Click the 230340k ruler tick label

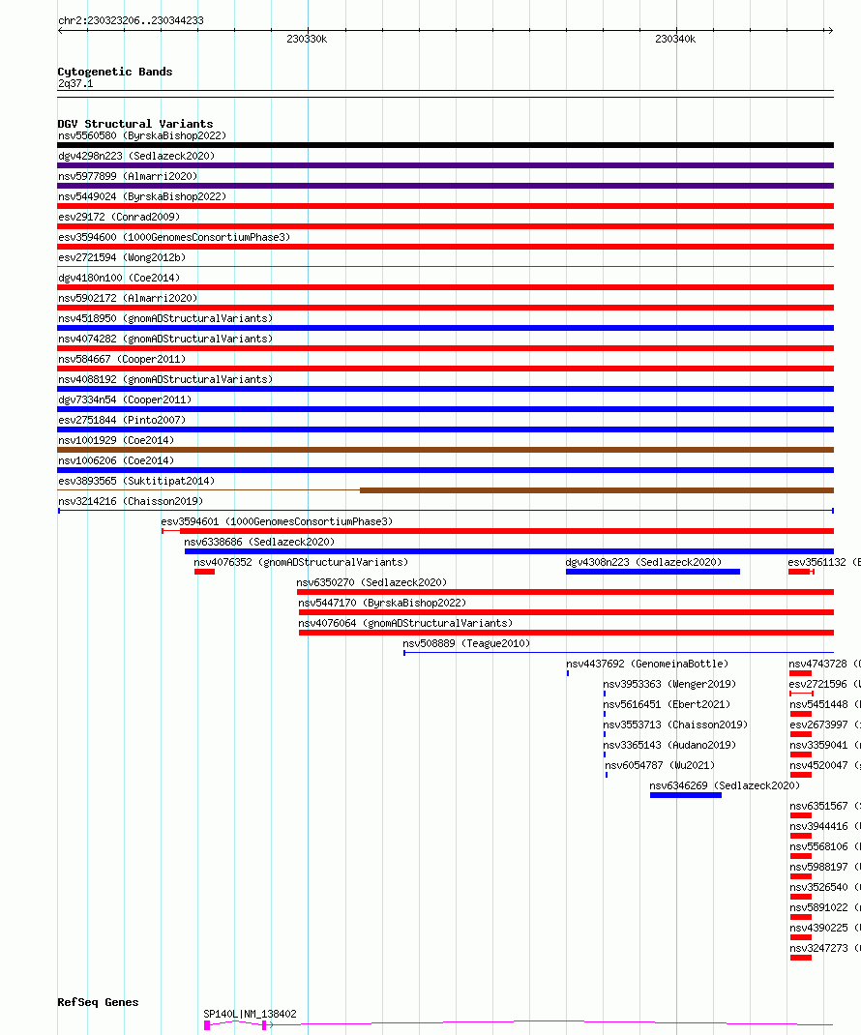click(675, 39)
